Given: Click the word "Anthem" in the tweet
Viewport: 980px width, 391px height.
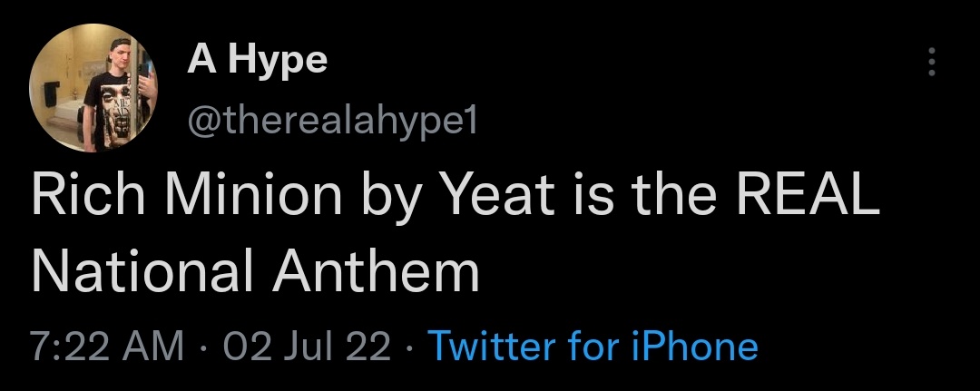Looking at the screenshot, I should point(382,271).
